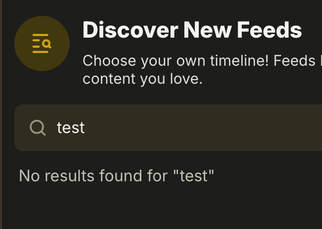Tap the feed discovery icon beside the heading
Viewport: 322px width, 229px height.
click(x=42, y=43)
